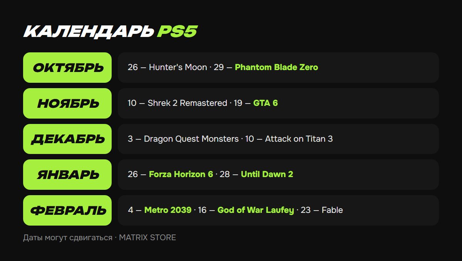This screenshot has height=261, width=462.
Task: Select the НОЯБРЬ month label
Action: (x=67, y=103)
